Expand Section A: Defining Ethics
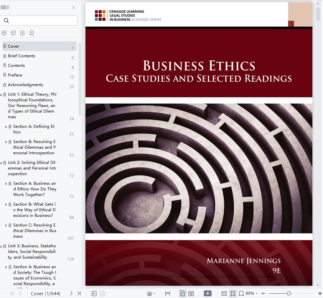The width and height of the screenshot is (323, 298). (x=6, y=127)
